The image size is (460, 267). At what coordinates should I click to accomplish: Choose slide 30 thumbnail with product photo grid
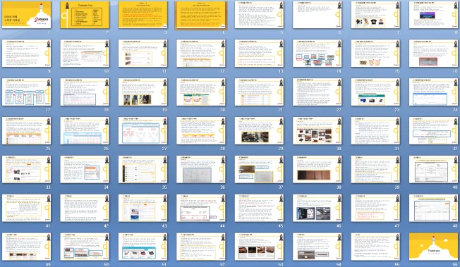point(317,131)
